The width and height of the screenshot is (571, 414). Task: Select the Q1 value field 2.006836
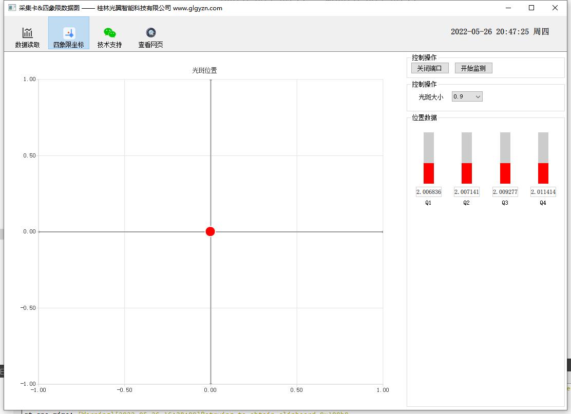click(428, 192)
